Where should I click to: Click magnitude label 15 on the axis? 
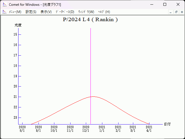coord(15,34)
